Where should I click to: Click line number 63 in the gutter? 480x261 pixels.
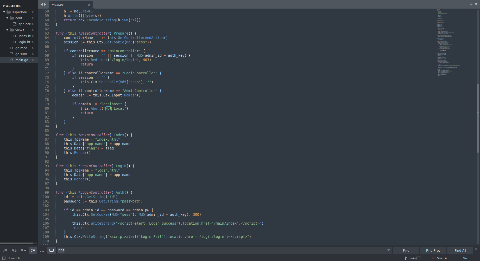[x=47, y=33]
